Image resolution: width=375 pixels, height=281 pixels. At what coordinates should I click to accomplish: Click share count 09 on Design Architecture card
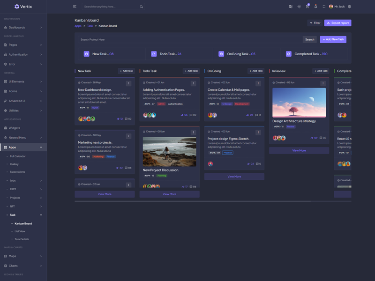(314, 138)
